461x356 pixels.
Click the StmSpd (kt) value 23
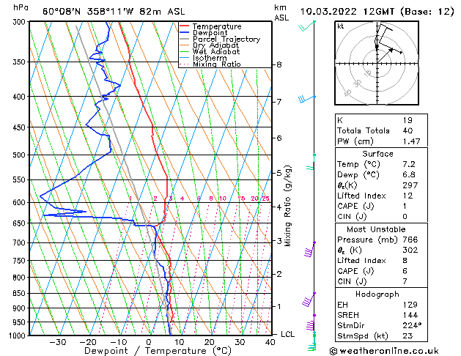407,336
